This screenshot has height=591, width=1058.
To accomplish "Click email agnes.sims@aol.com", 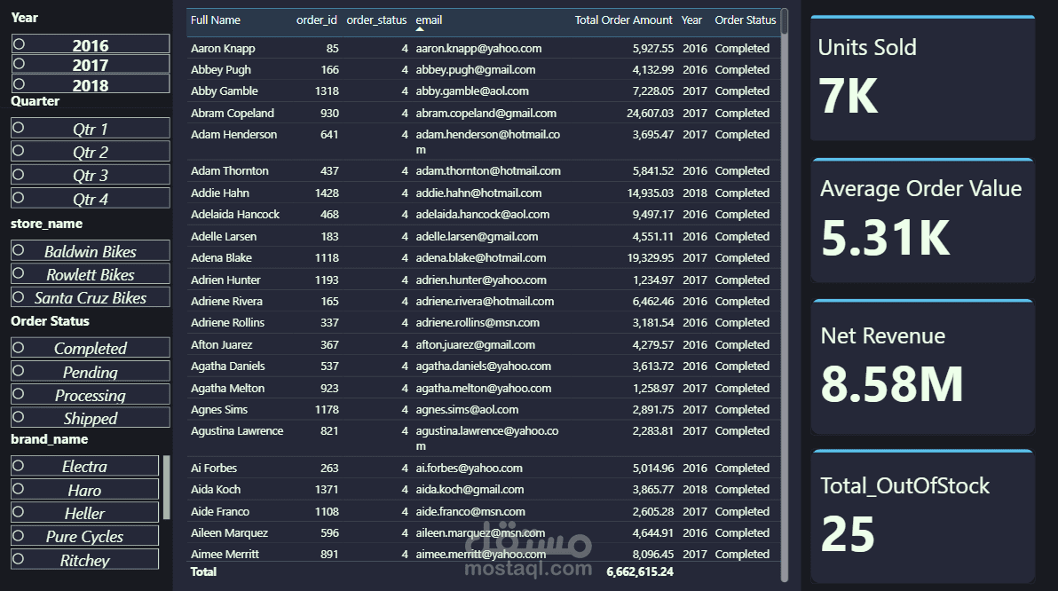I will [467, 409].
